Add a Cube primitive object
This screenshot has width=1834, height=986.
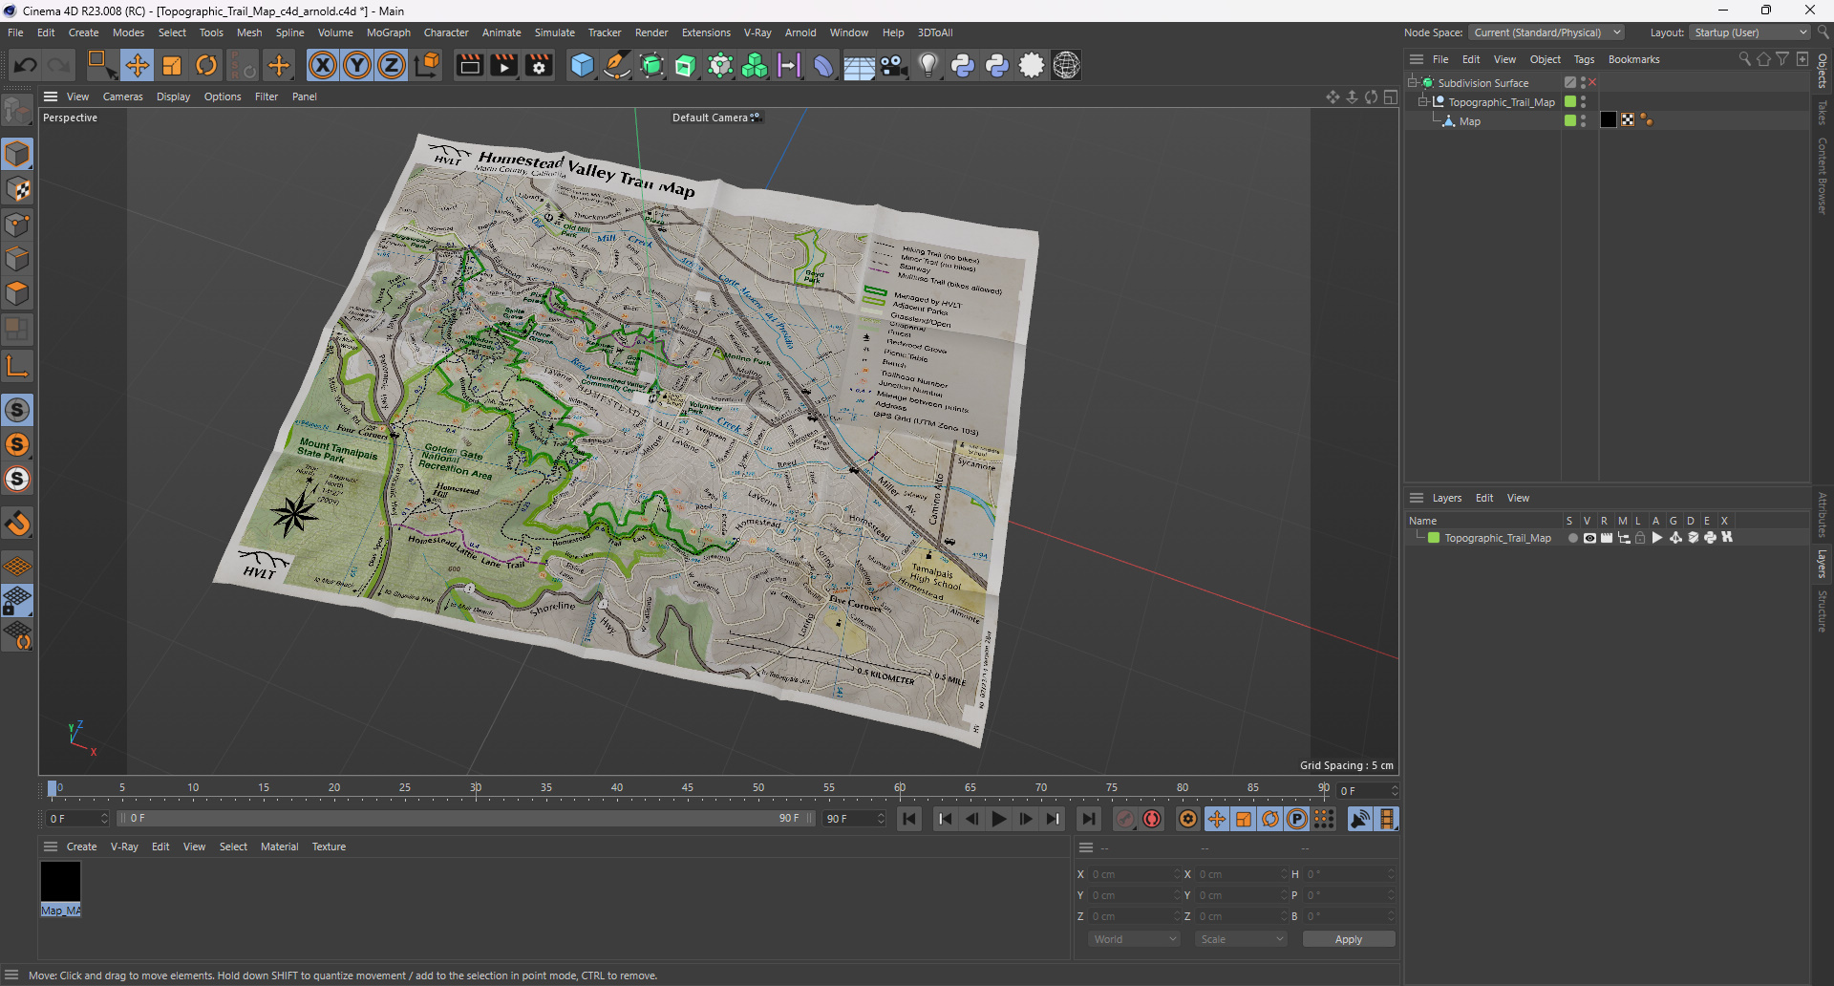[x=582, y=65]
